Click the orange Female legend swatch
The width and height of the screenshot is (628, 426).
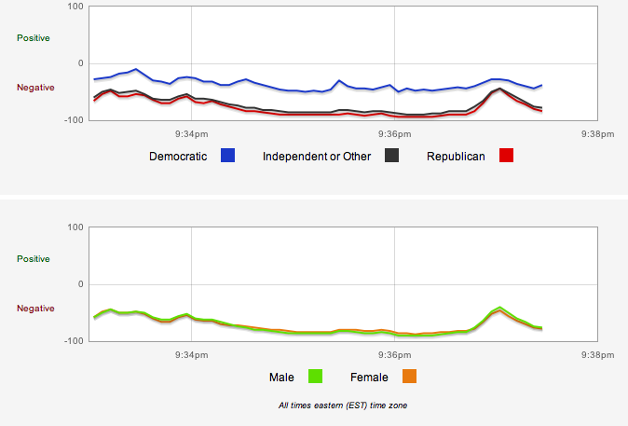(x=409, y=377)
